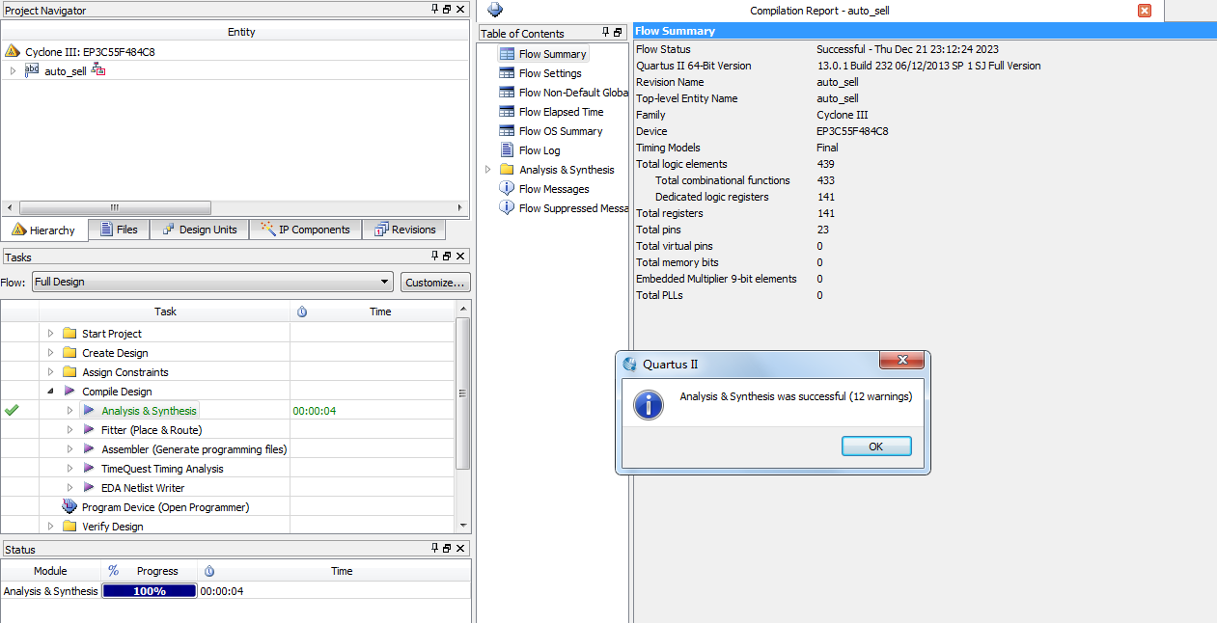Expand the Create Design task folder

(51, 353)
